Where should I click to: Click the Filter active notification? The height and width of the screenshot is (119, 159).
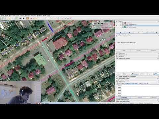(103, 25)
